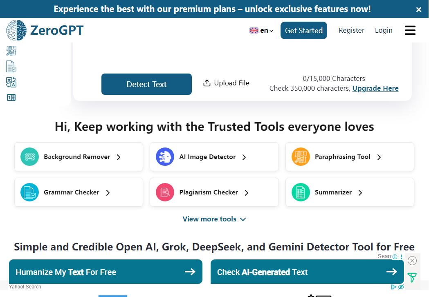Screen dimensions: 429x297
Task: Open the Paraphrasing Tool label
Action: [343, 156]
